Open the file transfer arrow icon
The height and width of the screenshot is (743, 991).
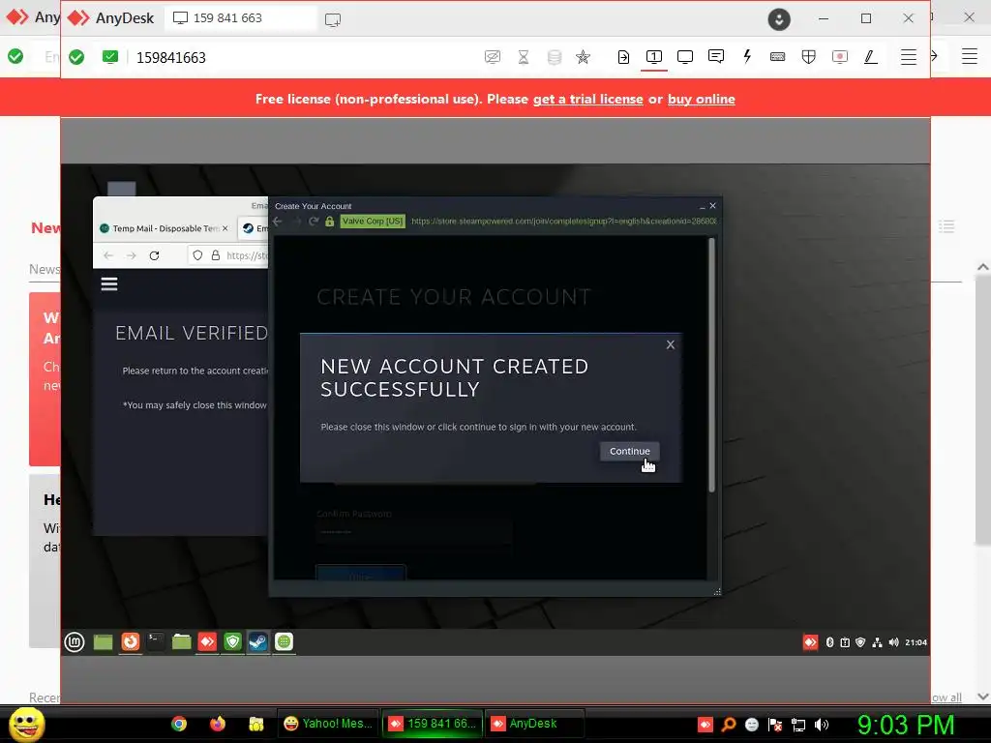(x=623, y=57)
